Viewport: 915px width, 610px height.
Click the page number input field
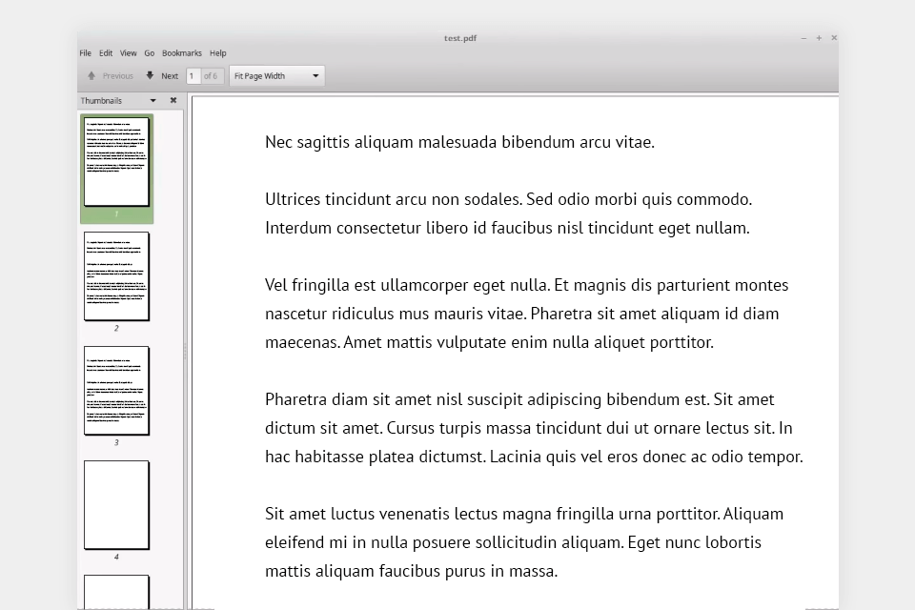pos(193,76)
